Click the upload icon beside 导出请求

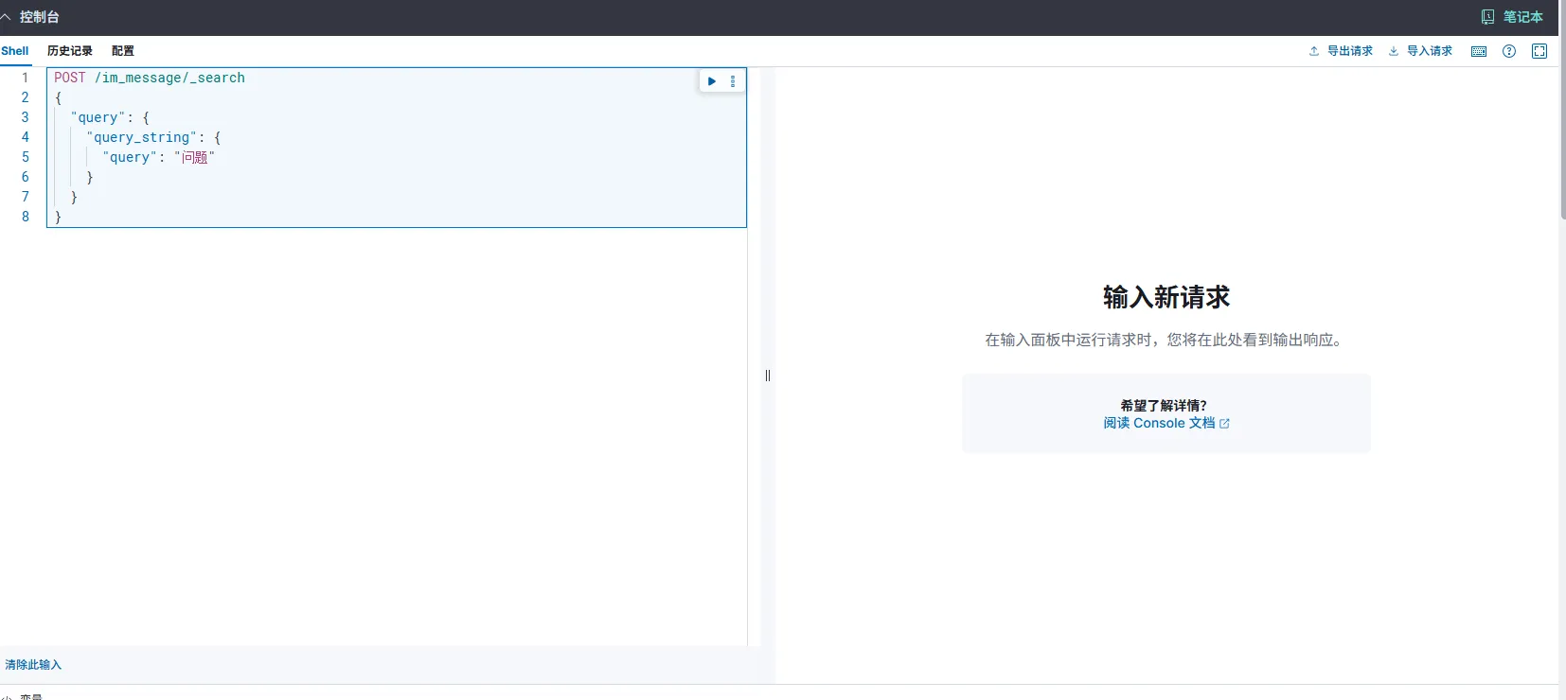pos(1314,51)
